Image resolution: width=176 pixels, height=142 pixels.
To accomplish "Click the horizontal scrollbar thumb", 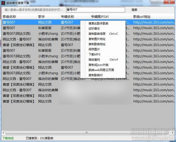I will [x=87, y=133].
